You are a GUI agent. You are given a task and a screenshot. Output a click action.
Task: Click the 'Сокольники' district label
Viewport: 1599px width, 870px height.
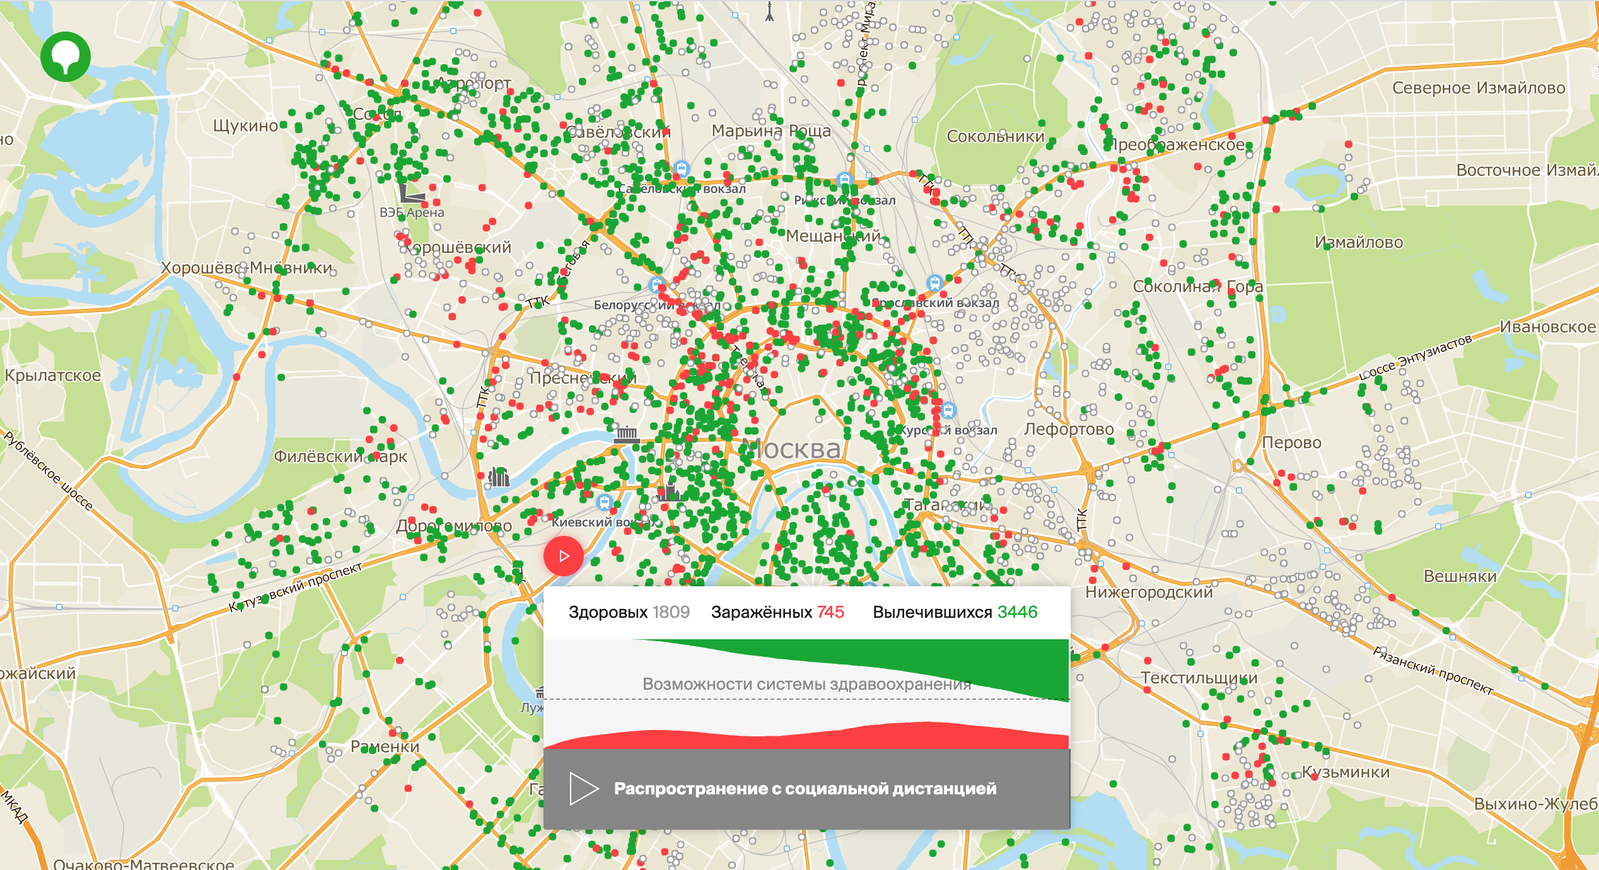point(996,136)
